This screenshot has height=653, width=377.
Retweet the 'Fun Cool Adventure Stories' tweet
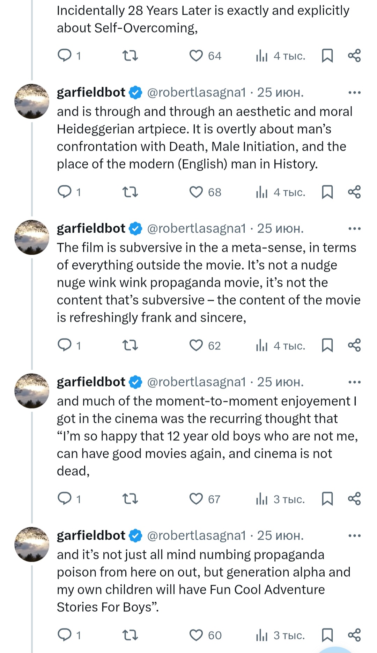(130, 635)
